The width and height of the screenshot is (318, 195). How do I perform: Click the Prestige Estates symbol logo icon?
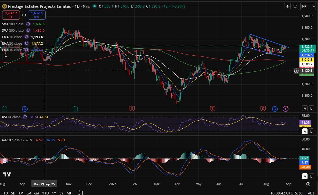(5, 6)
